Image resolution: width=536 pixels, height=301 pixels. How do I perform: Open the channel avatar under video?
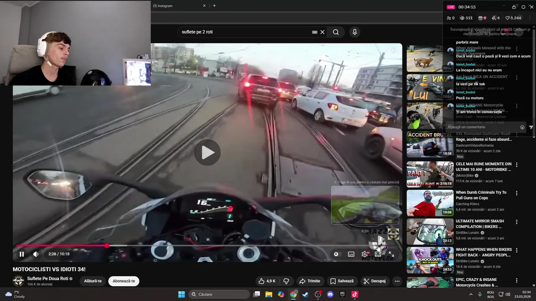pyautogui.click(x=18, y=281)
